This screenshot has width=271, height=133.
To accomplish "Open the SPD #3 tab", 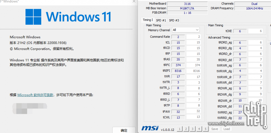I will point(174,21).
